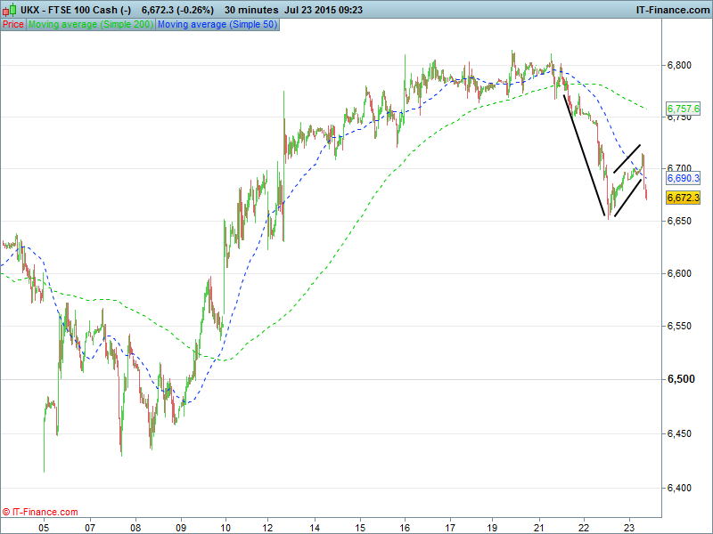Select the Moving average (Simple 50) label
713x534 pixels.
point(217,25)
